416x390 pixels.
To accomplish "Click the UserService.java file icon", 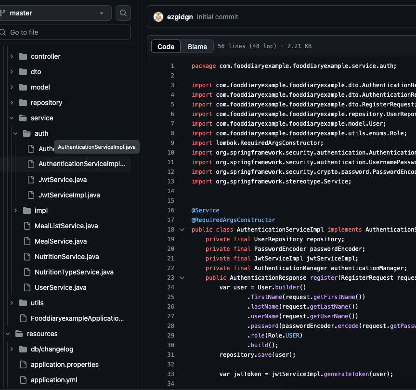I will click(x=27, y=287).
